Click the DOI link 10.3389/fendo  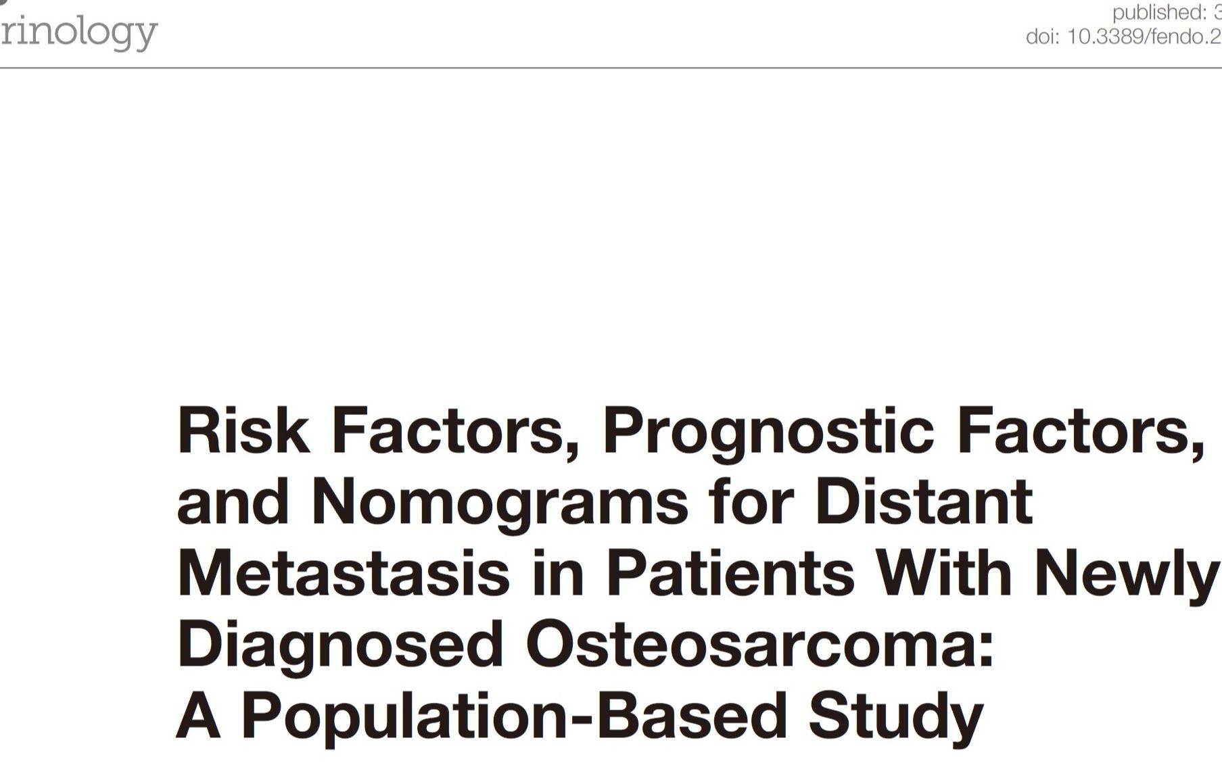point(1144,36)
